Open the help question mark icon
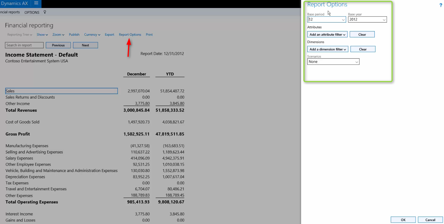The image size is (444, 224). (441, 5)
